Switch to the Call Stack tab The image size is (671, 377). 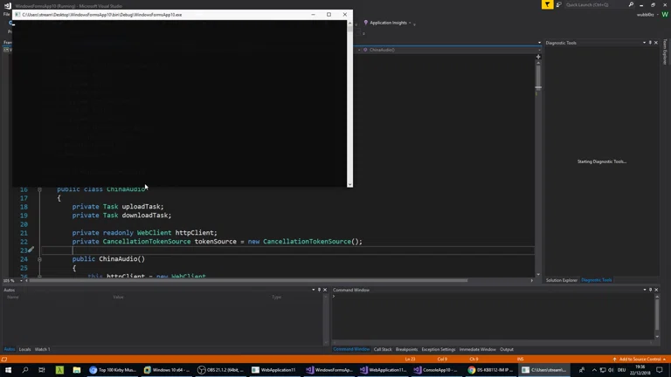pyautogui.click(x=383, y=349)
